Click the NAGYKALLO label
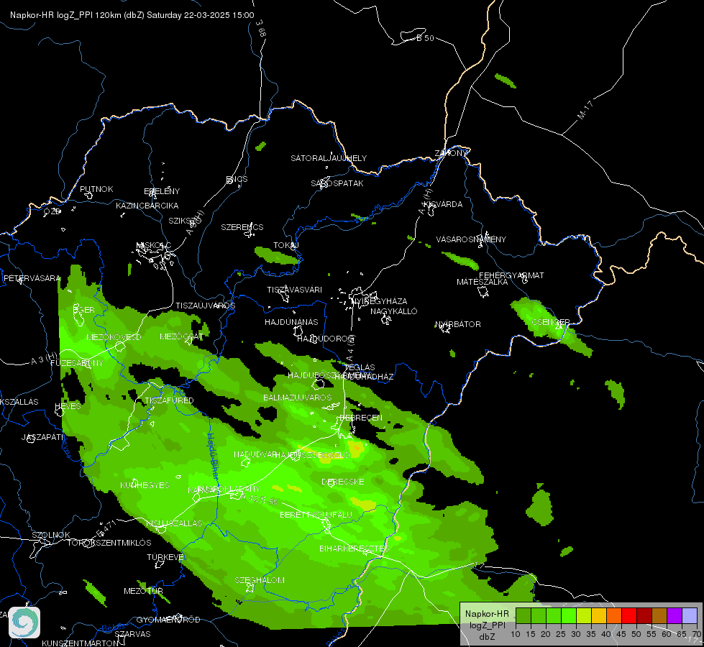 394,311
